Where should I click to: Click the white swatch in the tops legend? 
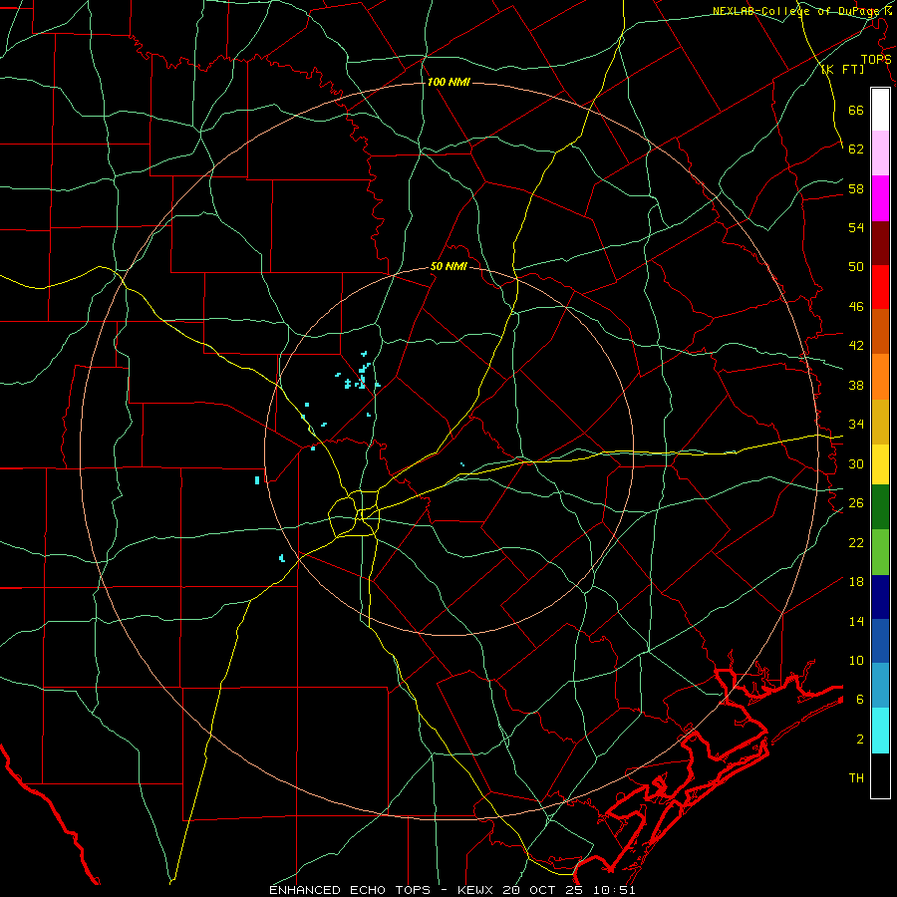(x=880, y=110)
